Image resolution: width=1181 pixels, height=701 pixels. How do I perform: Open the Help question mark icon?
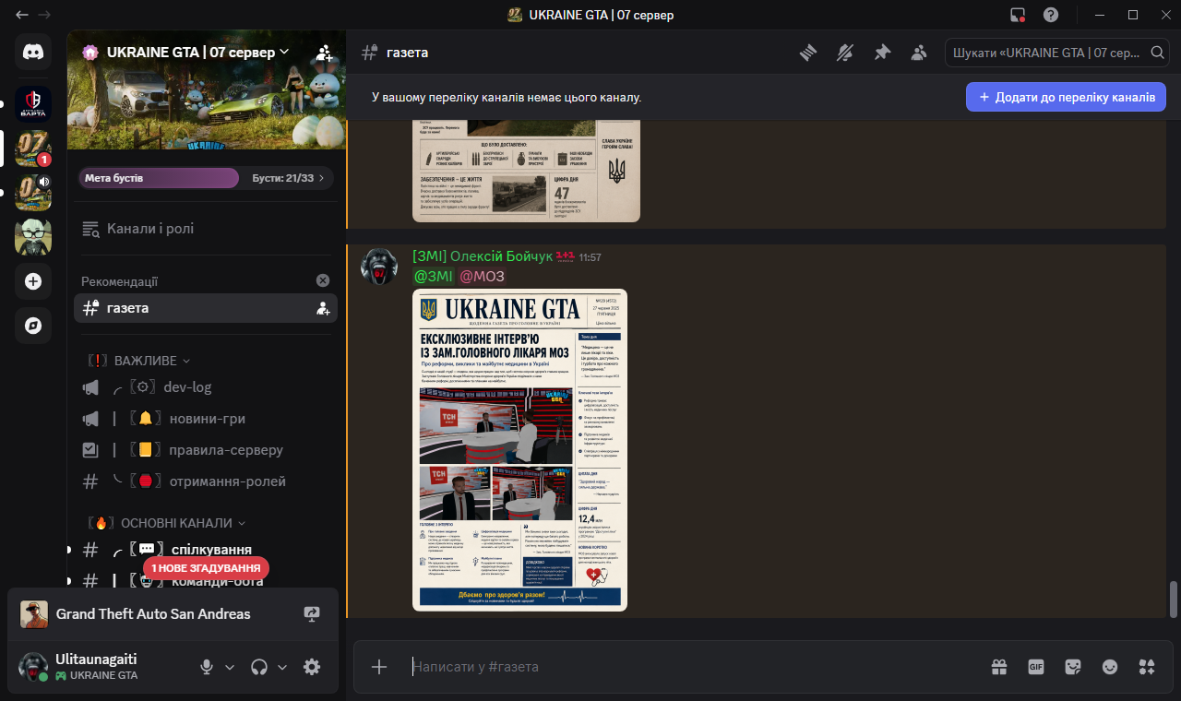[1050, 15]
